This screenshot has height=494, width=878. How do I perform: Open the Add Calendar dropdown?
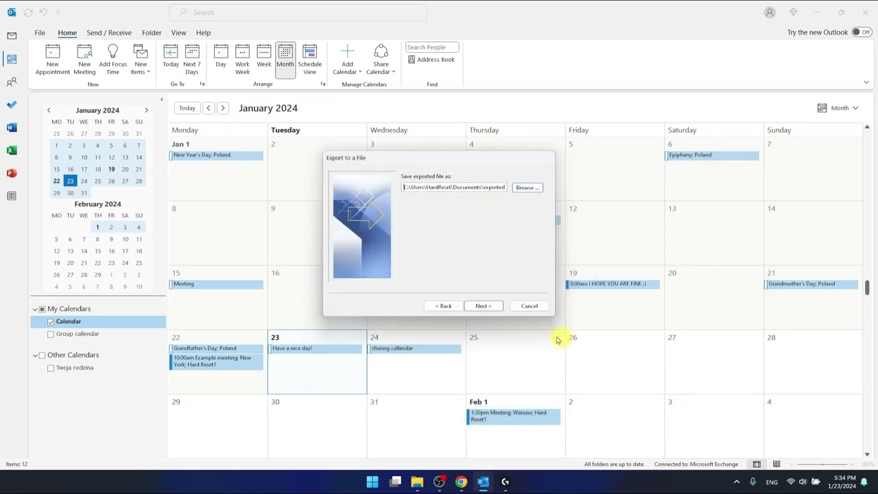coord(347,60)
